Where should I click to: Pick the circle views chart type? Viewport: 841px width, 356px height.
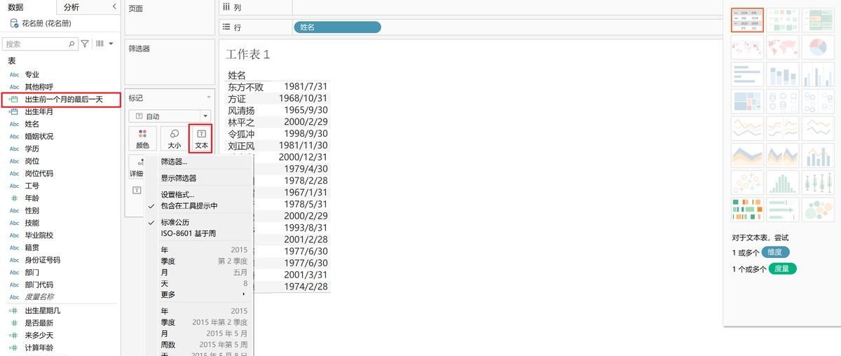pyautogui.click(x=782, y=102)
